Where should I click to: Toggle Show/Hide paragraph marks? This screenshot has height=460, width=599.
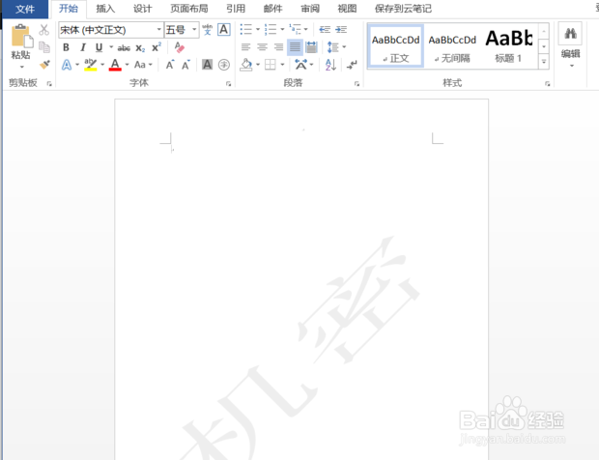coord(352,65)
